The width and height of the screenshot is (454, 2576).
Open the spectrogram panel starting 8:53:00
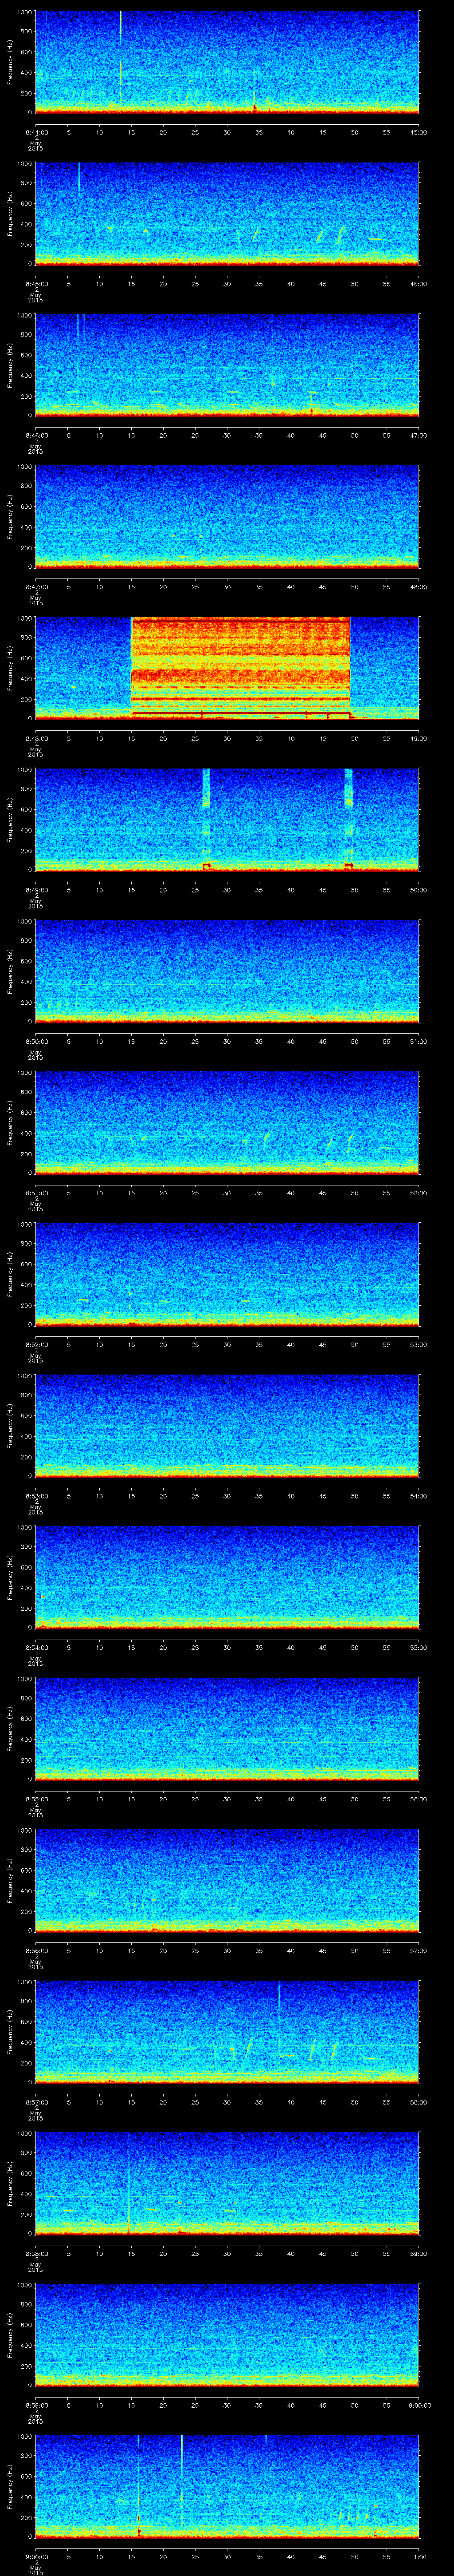pos(227,1425)
